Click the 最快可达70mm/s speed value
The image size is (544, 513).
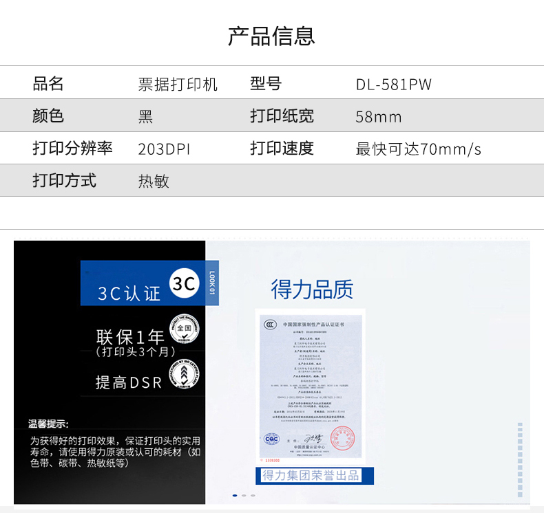coord(419,149)
